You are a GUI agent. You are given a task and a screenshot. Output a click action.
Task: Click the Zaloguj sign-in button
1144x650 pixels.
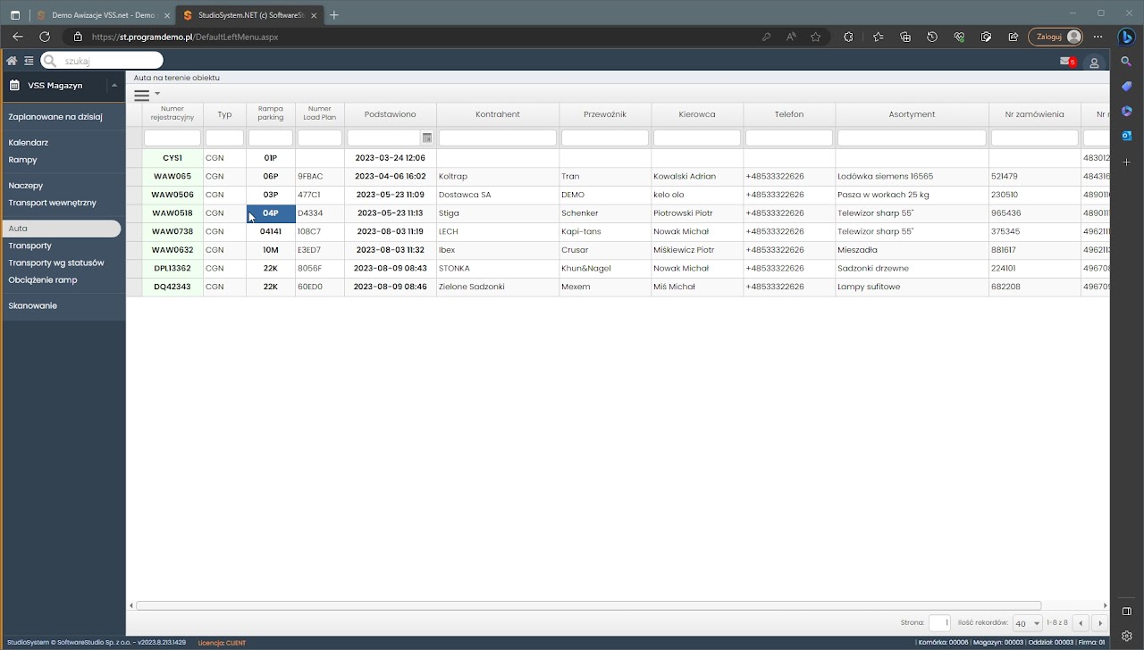click(x=1056, y=37)
